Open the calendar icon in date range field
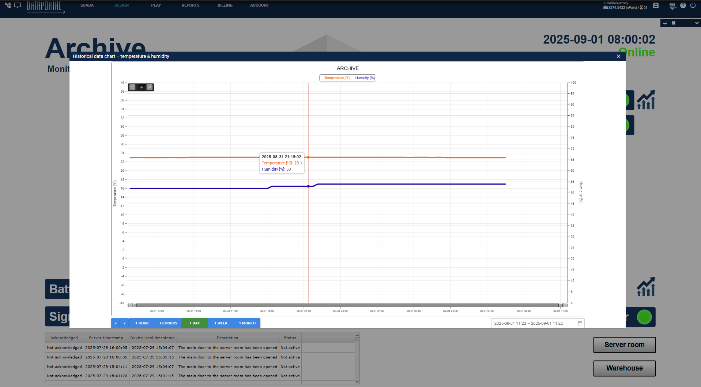This screenshot has height=387, width=701. point(580,323)
